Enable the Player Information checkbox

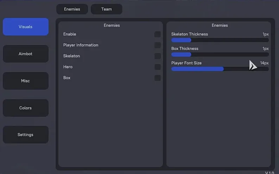[x=157, y=45]
